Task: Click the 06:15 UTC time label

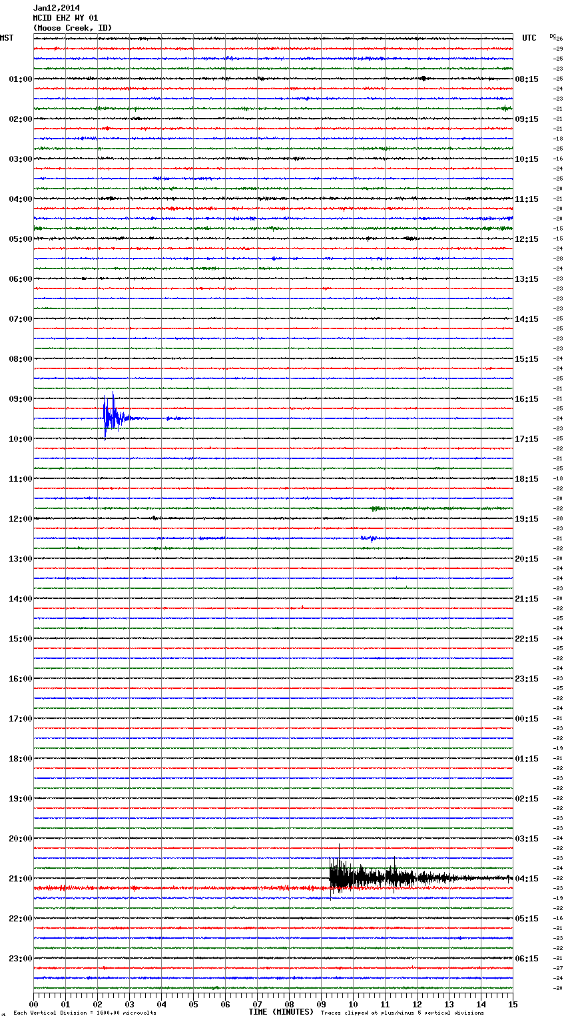Action: click(527, 959)
